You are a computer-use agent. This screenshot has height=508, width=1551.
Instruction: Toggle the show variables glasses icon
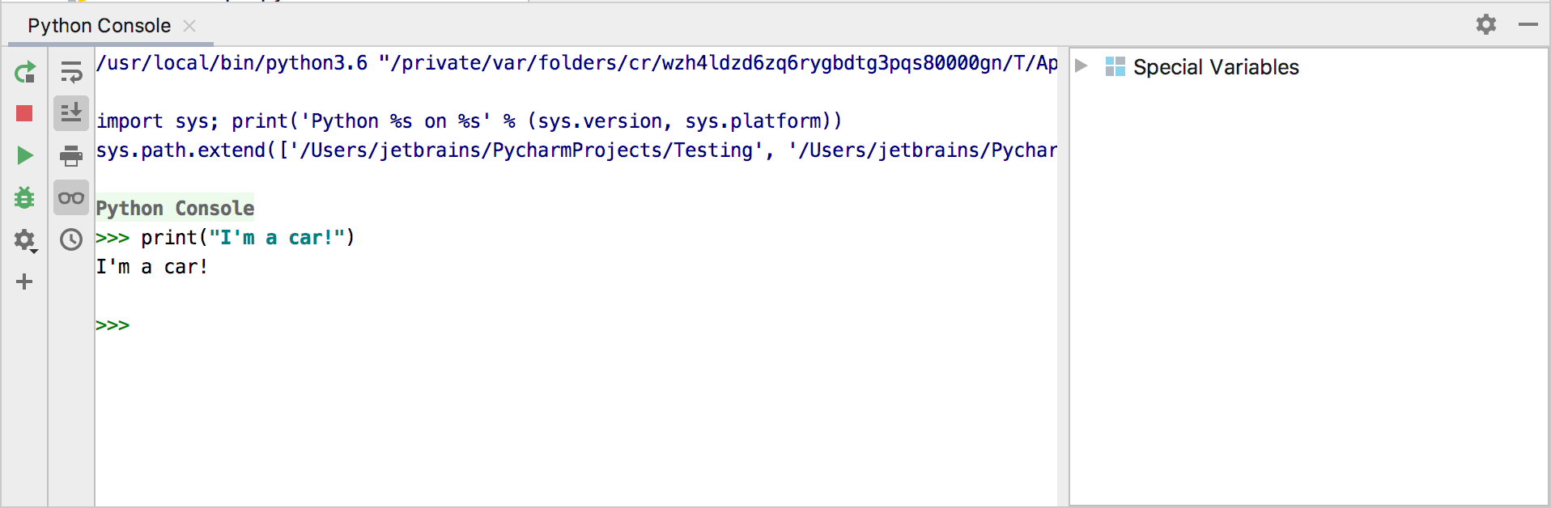[x=70, y=197]
